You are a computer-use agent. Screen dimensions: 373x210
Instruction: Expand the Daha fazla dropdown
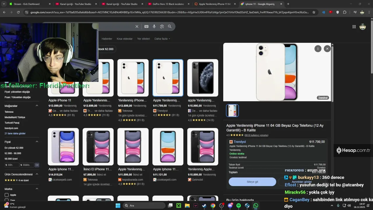(162, 39)
